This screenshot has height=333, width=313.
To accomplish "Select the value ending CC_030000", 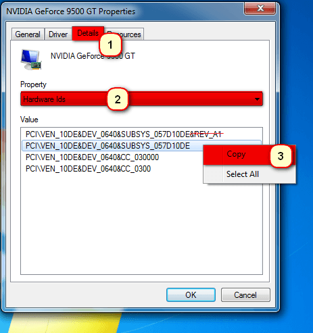I will [x=92, y=157].
